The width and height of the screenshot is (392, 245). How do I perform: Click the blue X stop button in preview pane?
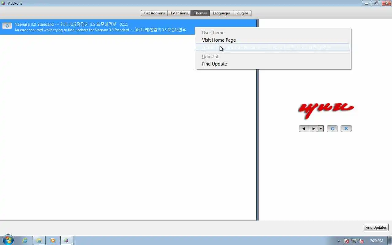click(346, 129)
